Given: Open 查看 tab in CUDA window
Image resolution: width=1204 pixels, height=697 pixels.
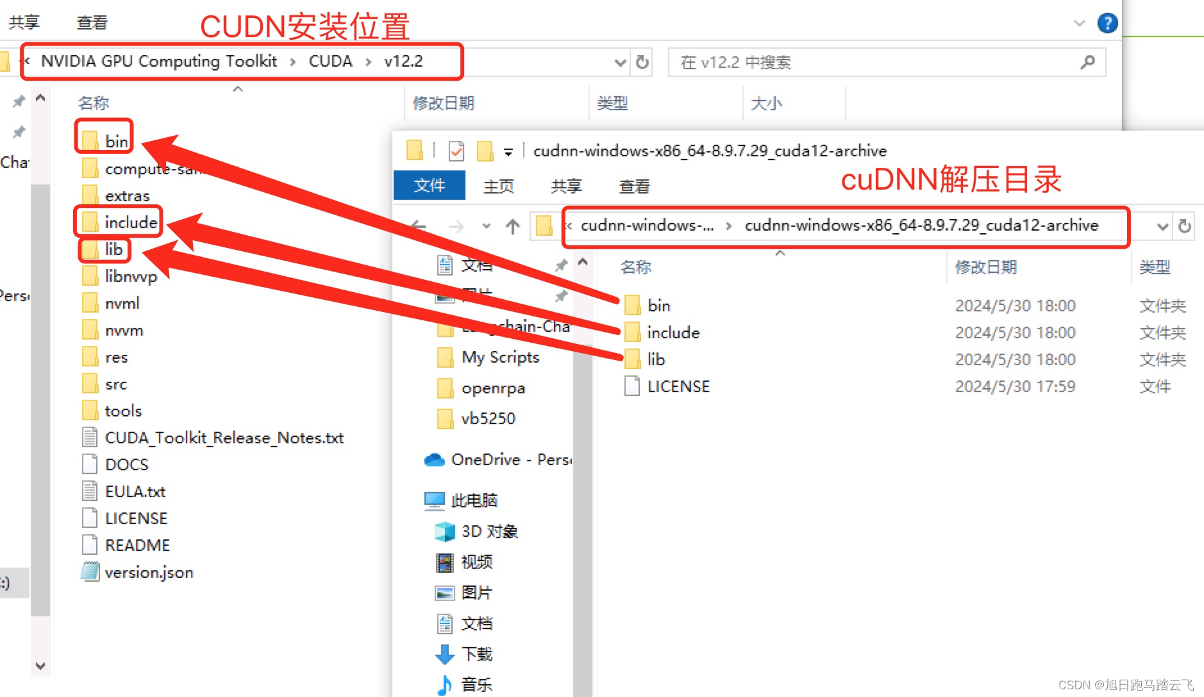Looking at the screenshot, I should coord(92,22).
